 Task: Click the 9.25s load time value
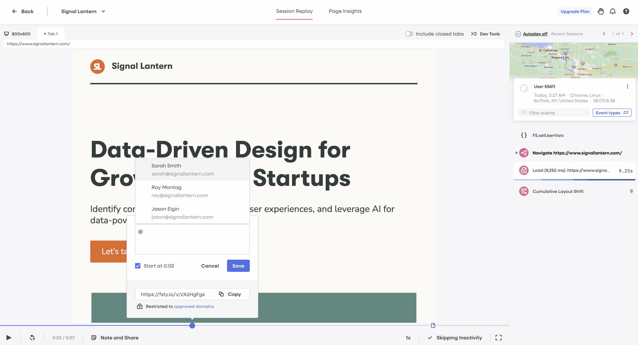626,171
